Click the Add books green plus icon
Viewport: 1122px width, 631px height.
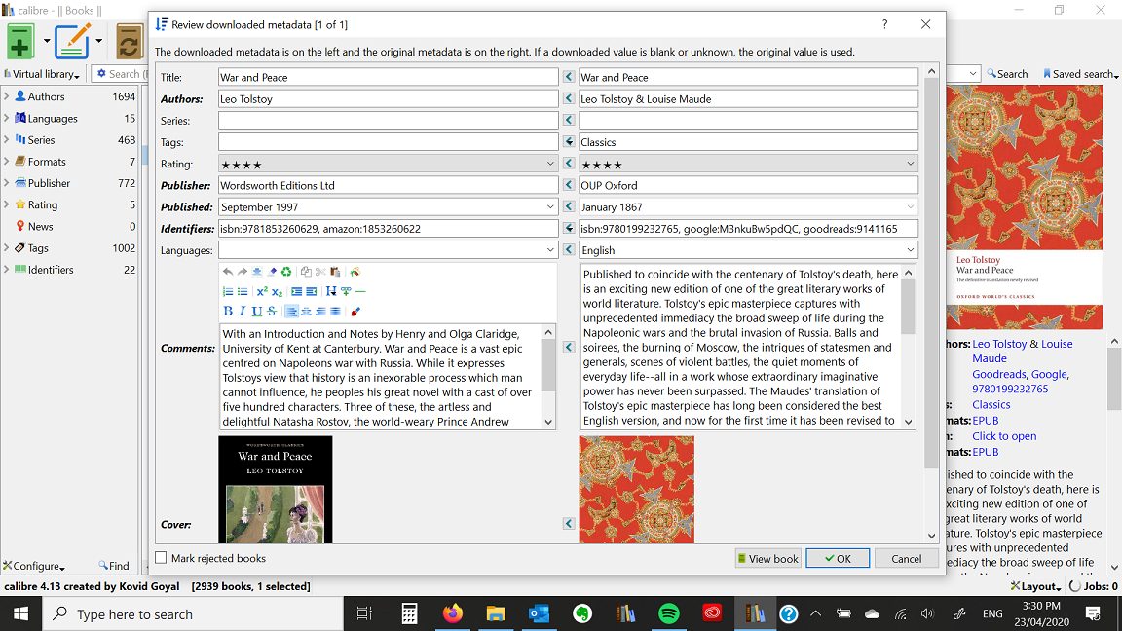(20, 42)
